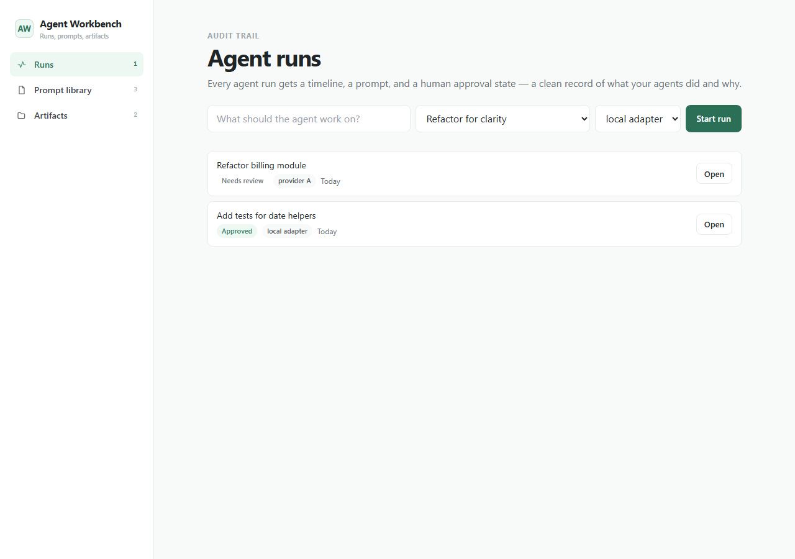Click the 'Agent Workbench' app title
Screen dimensions: 795x559
point(81,24)
